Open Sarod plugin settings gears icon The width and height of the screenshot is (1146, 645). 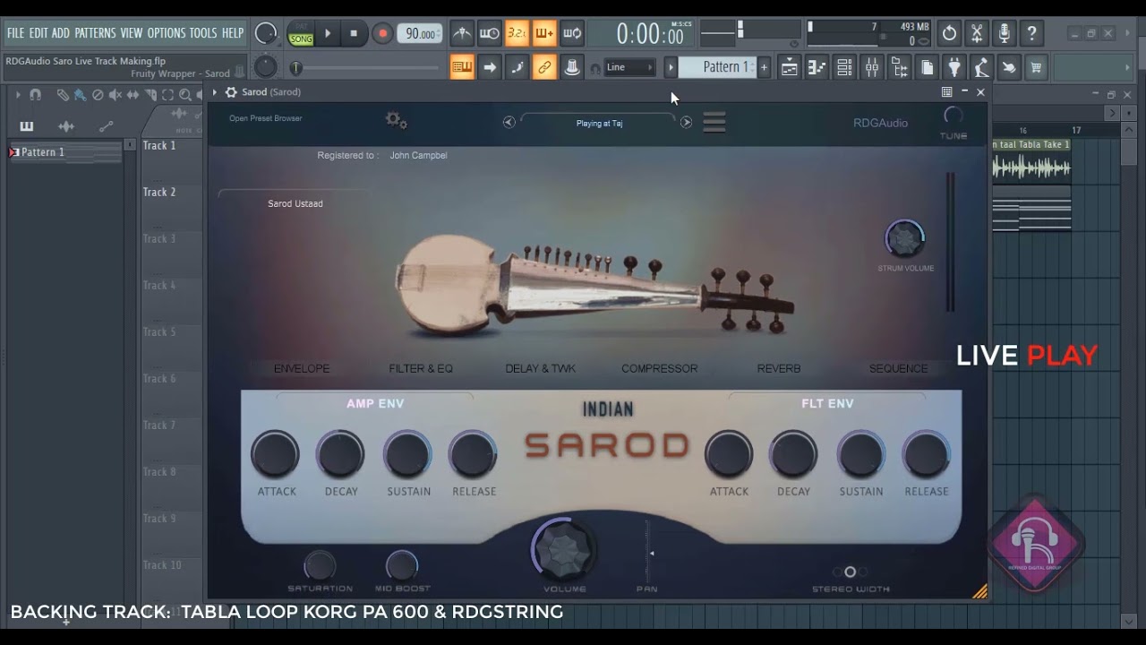click(x=396, y=120)
